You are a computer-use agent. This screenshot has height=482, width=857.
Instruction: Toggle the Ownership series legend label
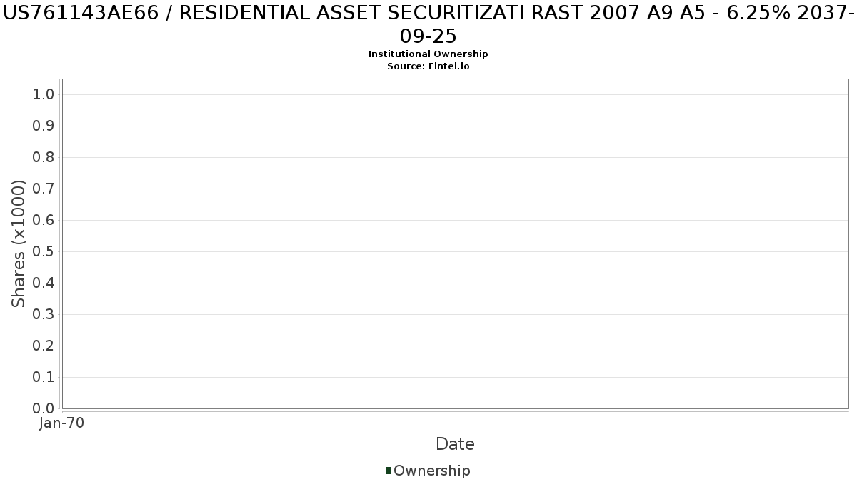[x=431, y=471]
